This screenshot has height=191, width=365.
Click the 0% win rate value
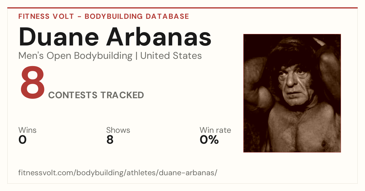click(209, 140)
